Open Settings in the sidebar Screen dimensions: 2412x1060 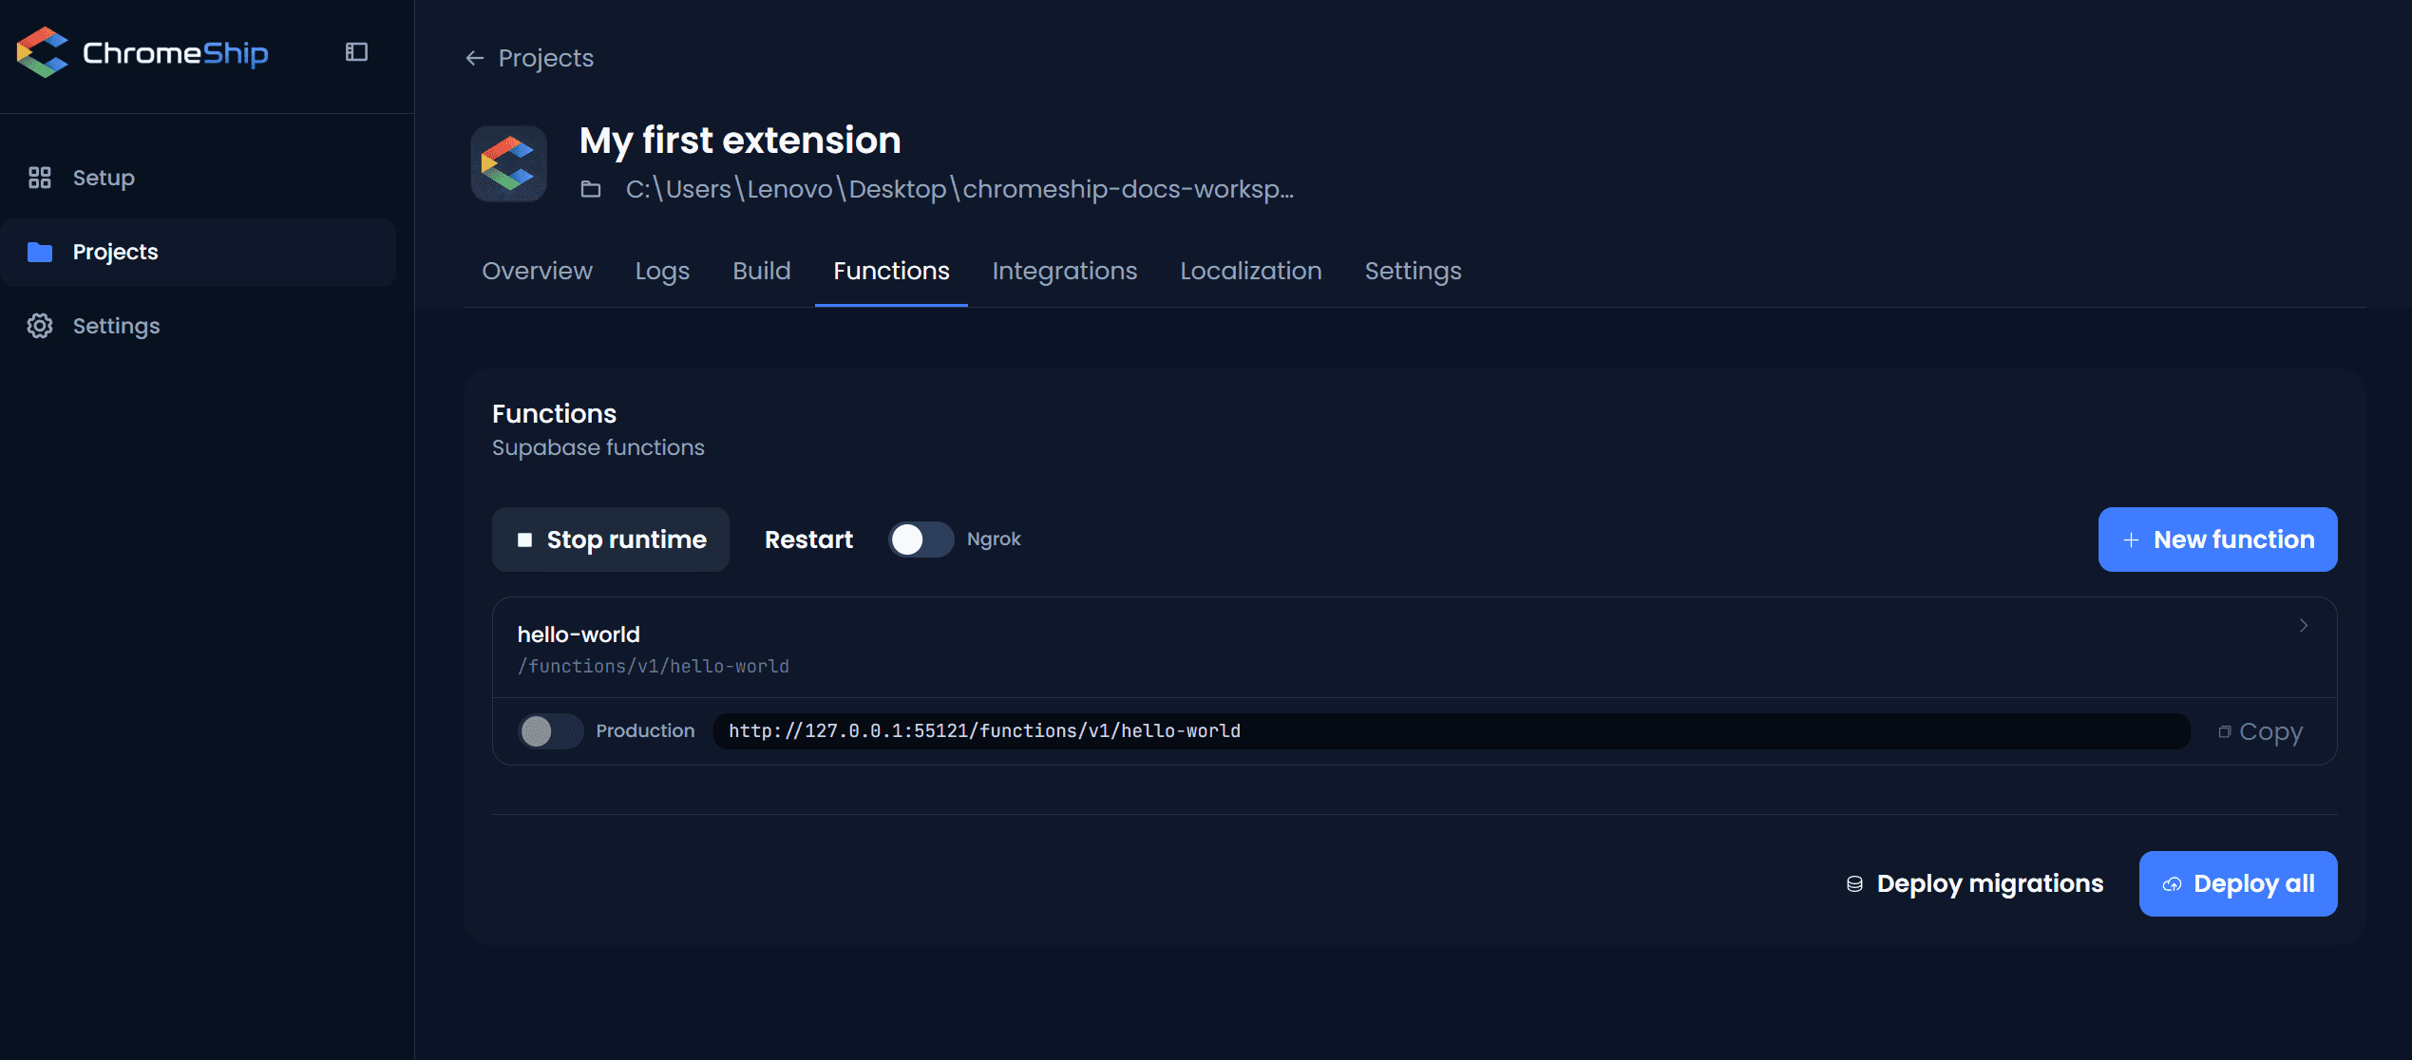click(198, 326)
